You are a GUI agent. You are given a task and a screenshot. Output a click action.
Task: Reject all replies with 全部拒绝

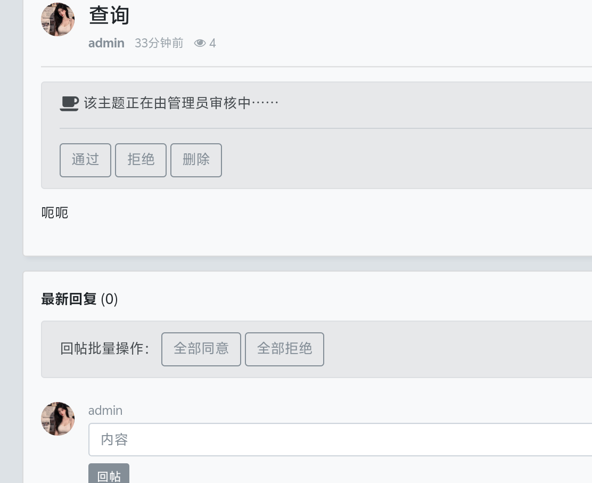[285, 349]
